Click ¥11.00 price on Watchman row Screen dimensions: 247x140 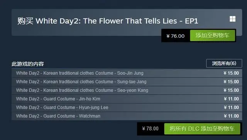pyautogui.click(x=231, y=116)
